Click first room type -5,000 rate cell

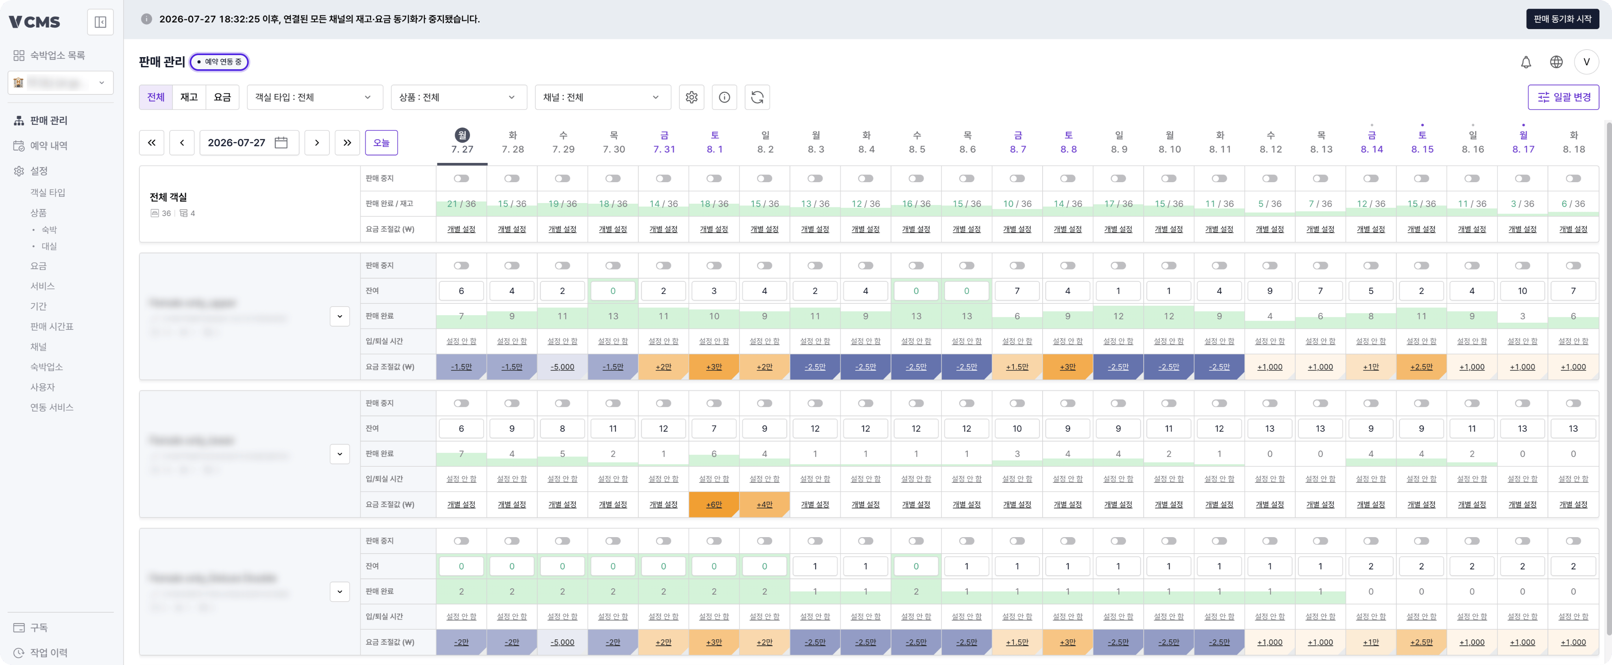[x=562, y=367]
